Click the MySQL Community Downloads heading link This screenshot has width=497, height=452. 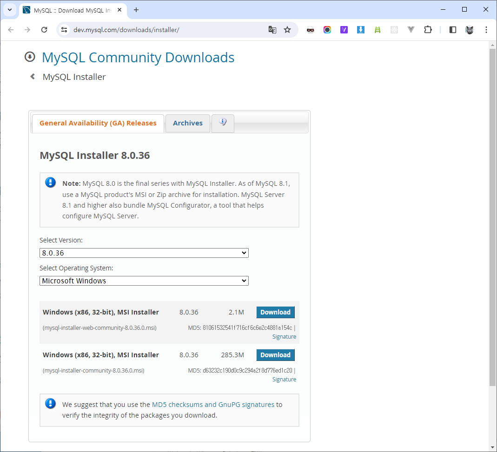(138, 57)
